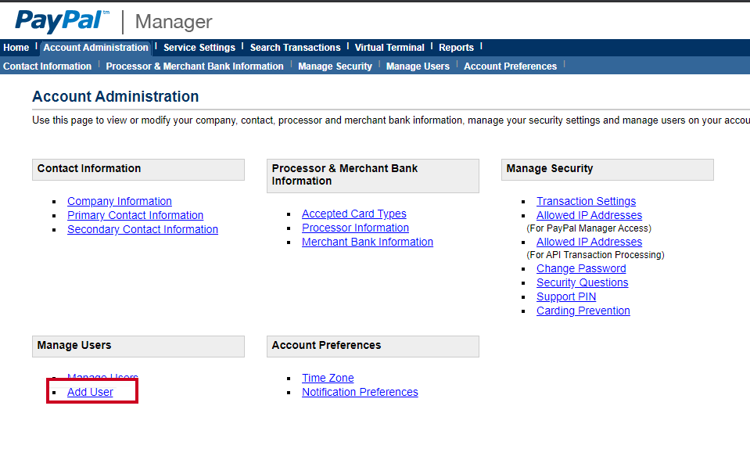Open the Accepted Card Types link
Image resolution: width=750 pixels, height=449 pixels.
(x=354, y=214)
